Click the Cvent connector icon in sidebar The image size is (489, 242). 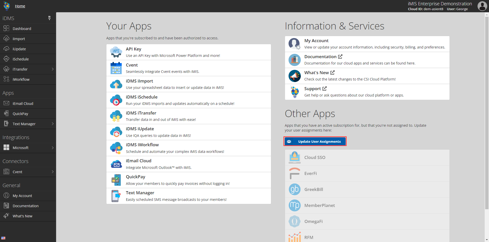coord(6,172)
